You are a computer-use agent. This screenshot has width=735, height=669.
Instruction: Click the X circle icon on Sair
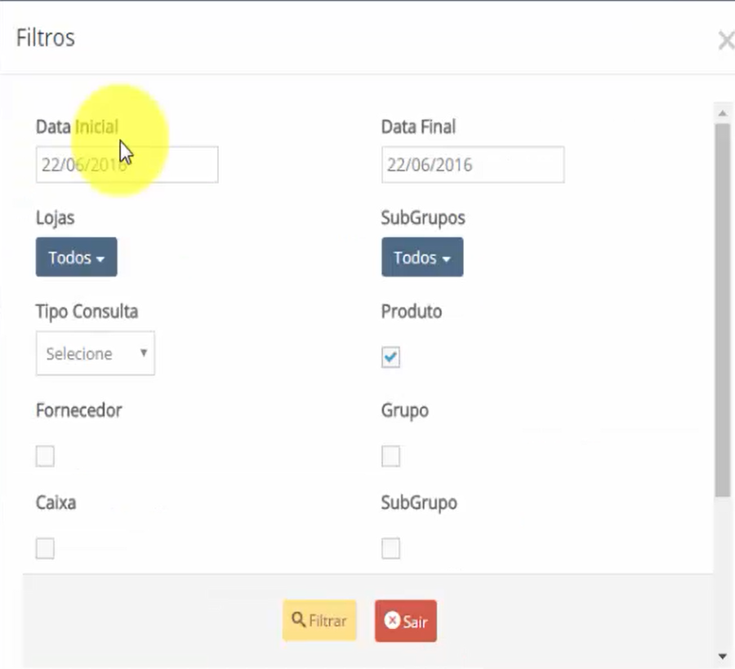[392, 620]
